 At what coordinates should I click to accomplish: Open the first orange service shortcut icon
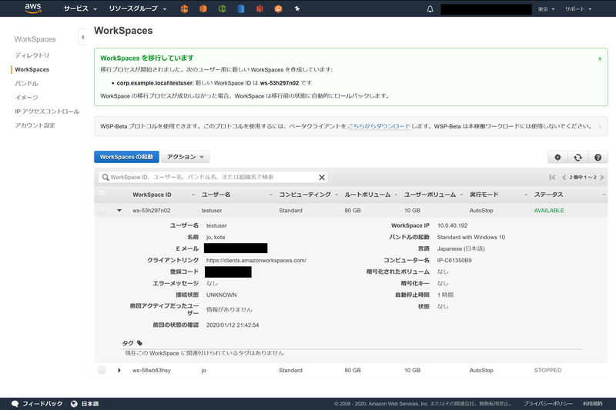point(184,8)
